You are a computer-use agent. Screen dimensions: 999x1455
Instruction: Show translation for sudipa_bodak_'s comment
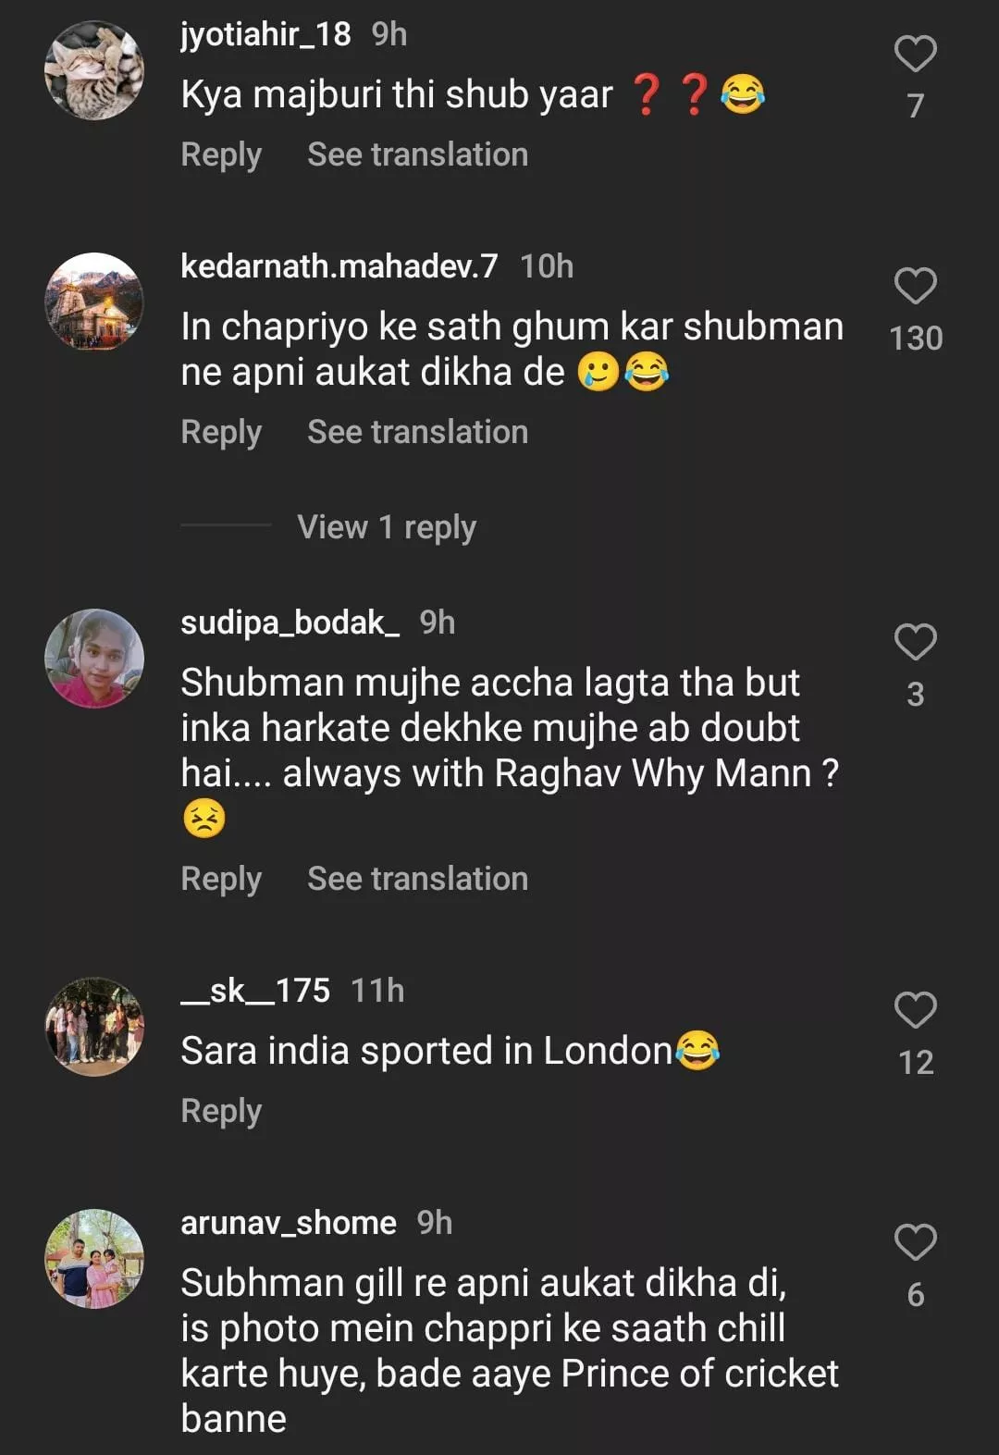coord(417,879)
